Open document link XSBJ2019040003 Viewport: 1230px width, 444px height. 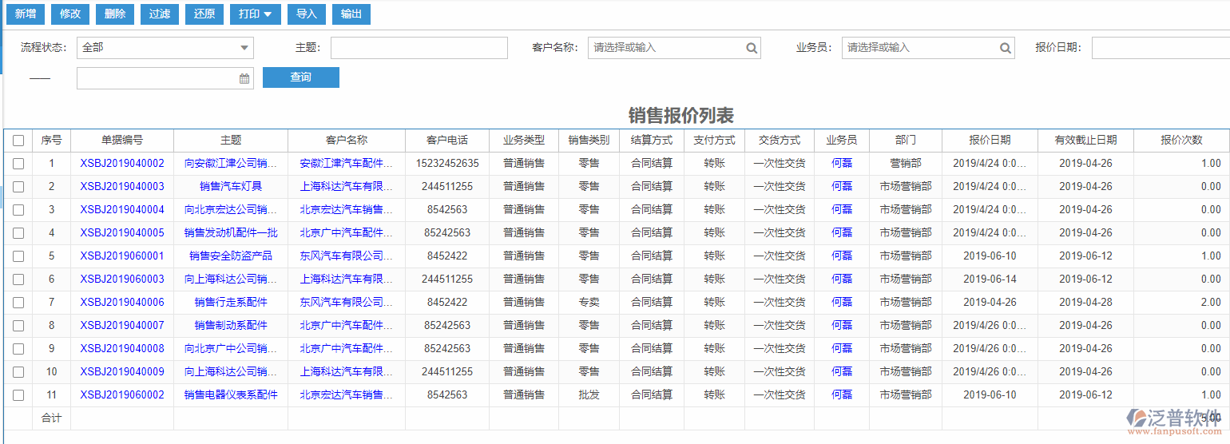[x=122, y=187]
